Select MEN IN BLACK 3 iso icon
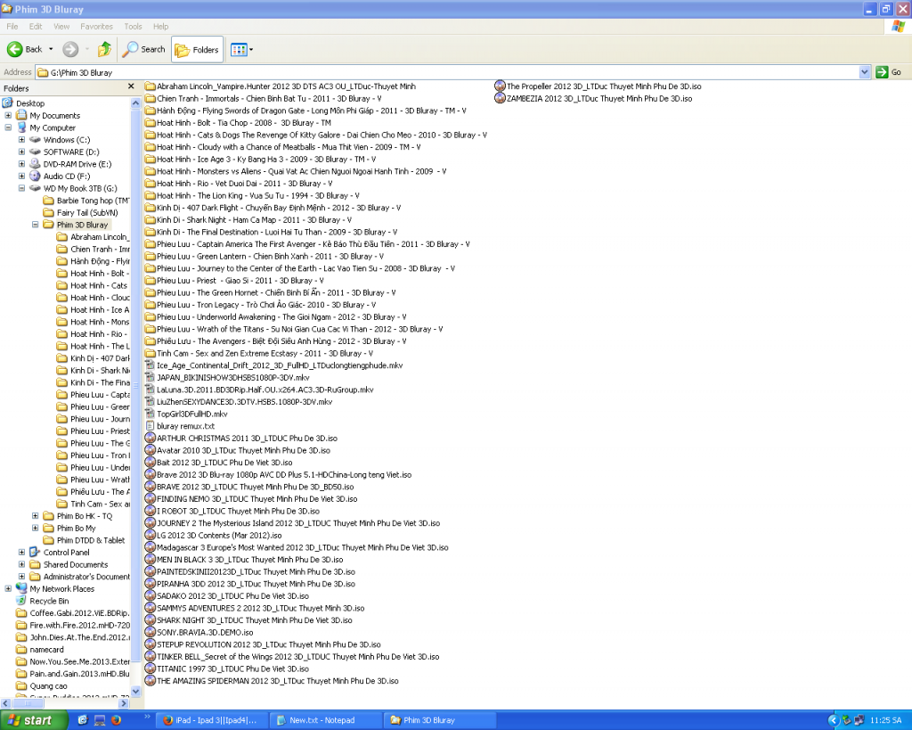This screenshot has height=730, width=912. pyautogui.click(x=150, y=560)
